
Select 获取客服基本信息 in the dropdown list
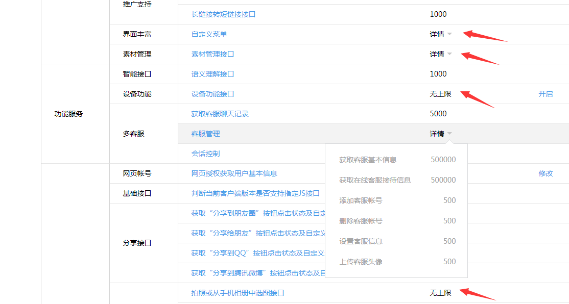[368, 160]
